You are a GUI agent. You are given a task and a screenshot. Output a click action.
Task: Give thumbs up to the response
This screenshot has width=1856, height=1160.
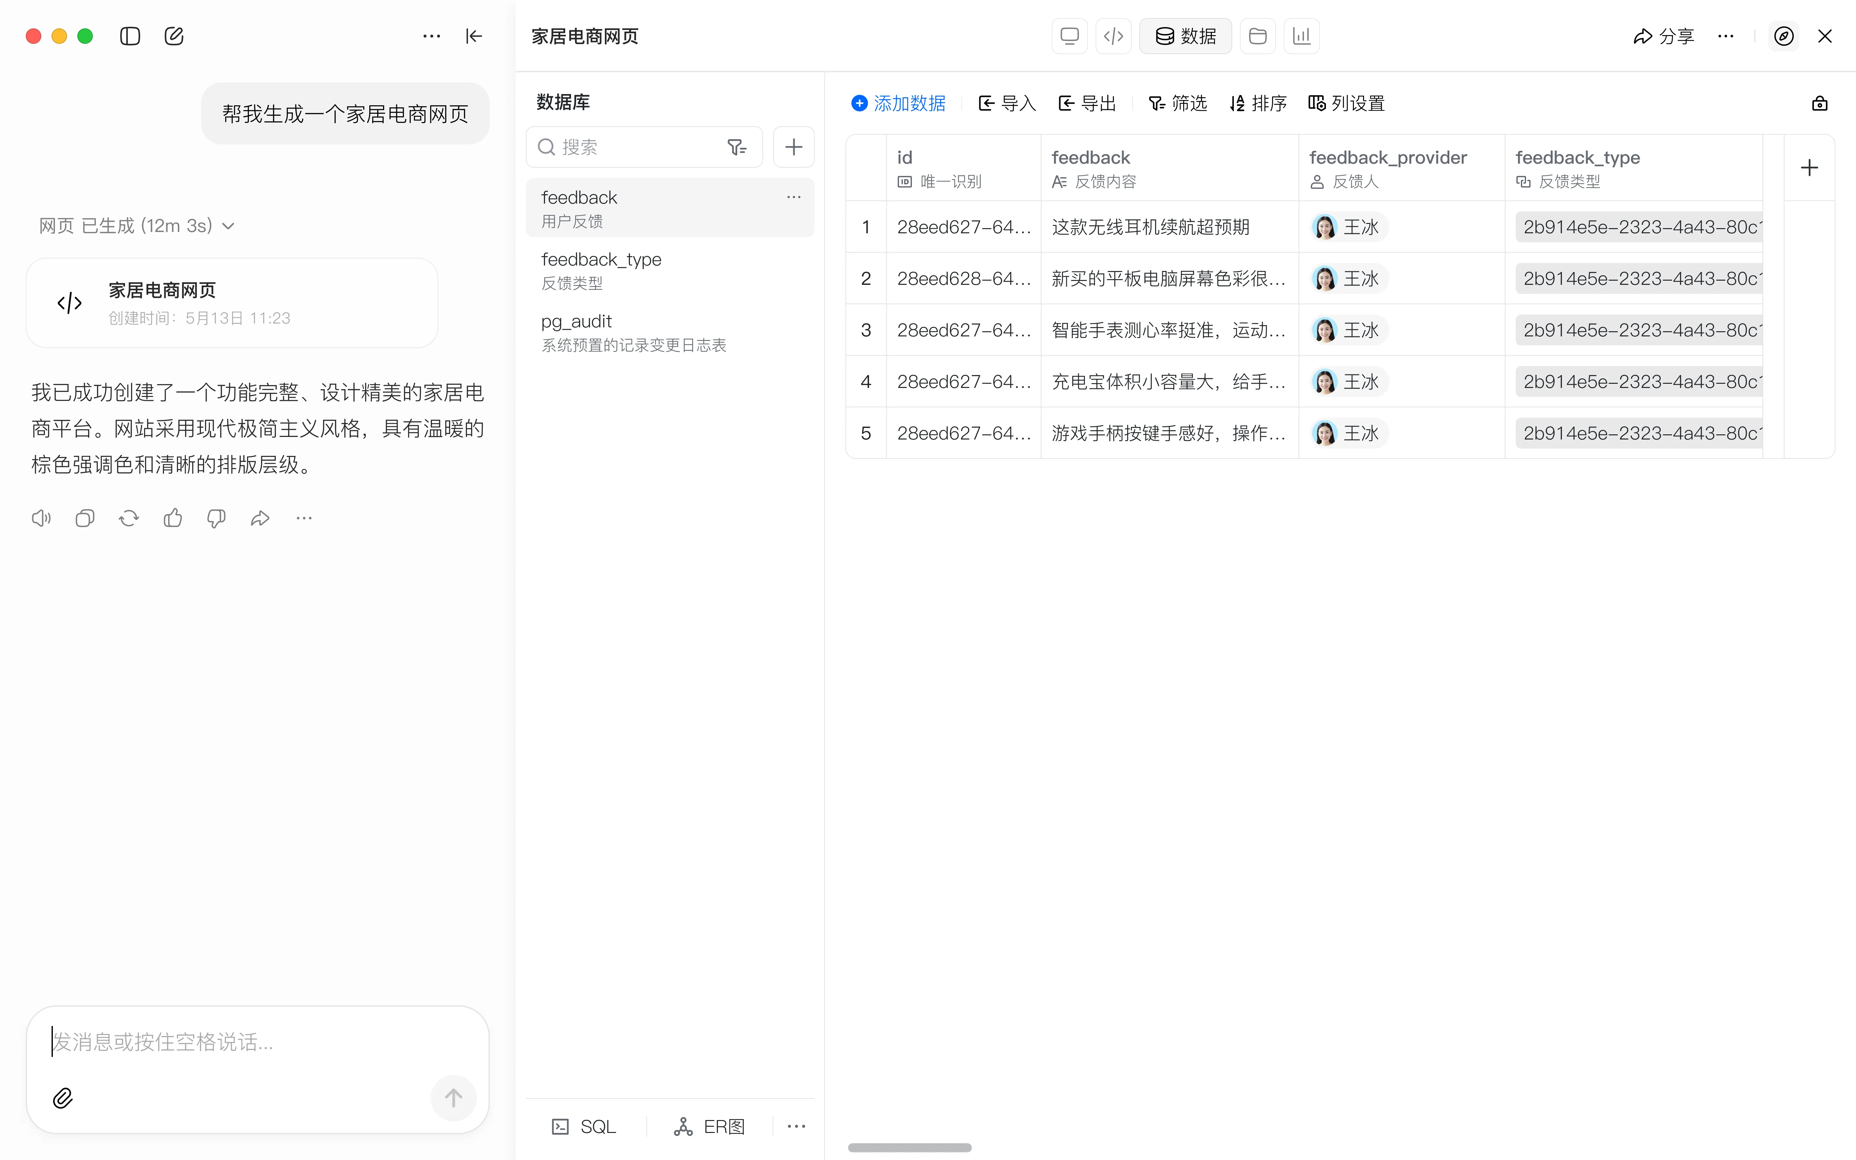click(x=173, y=519)
